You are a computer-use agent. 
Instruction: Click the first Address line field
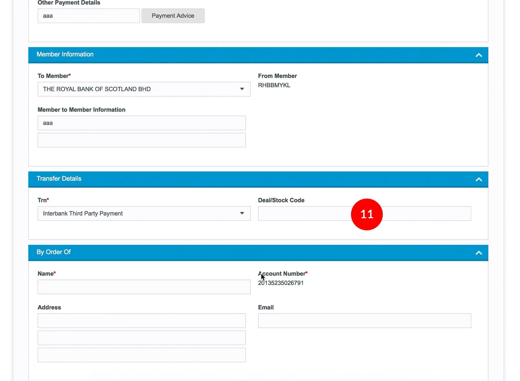[142, 321]
